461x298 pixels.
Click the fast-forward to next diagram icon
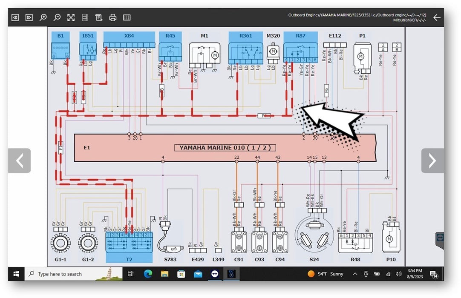point(29,17)
